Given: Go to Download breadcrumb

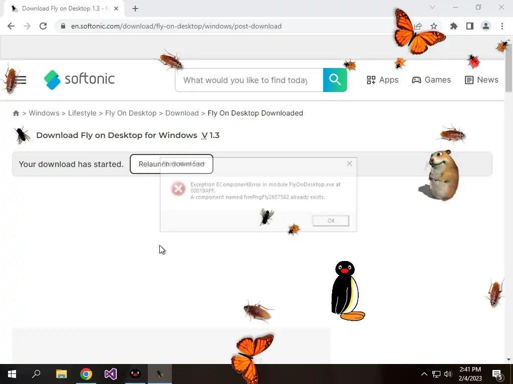Looking at the screenshot, I should (182, 113).
